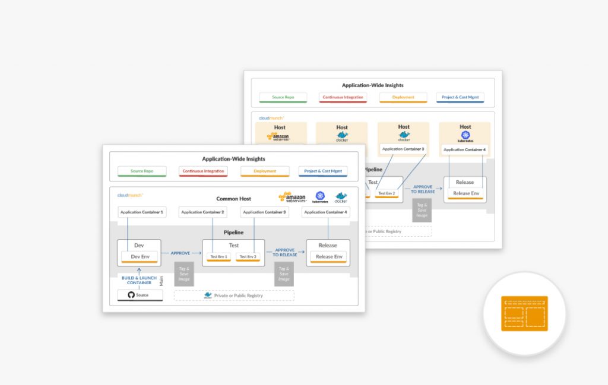Click the Amazon Web Services logo beside Common Host
This screenshot has height=385, width=608.
[292, 197]
